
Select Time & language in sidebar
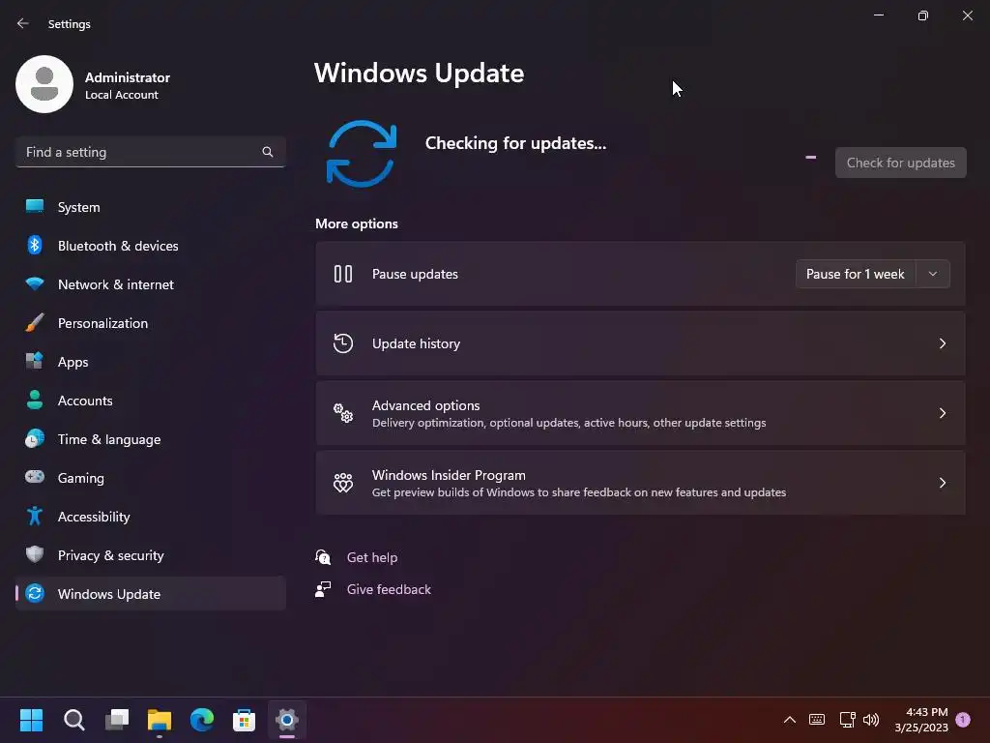[150, 439]
